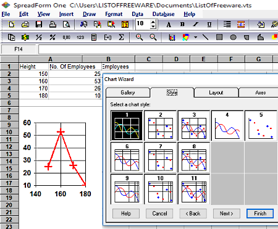Click the Cut scissors icon

(x=83, y=24)
